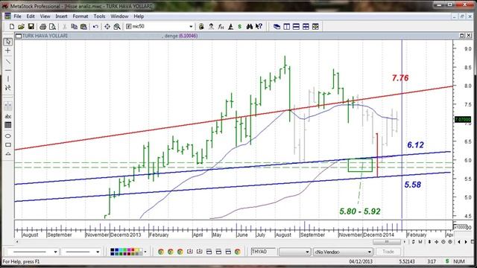Click the context help arrow-question icon
The height and width of the screenshot is (268, 477).
259,27
